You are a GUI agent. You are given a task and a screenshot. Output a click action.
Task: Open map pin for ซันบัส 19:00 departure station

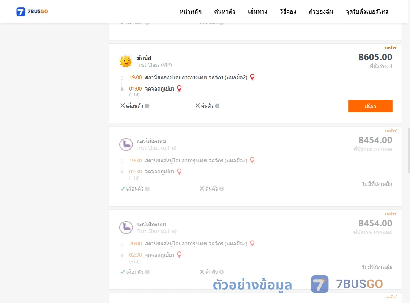tap(252, 77)
